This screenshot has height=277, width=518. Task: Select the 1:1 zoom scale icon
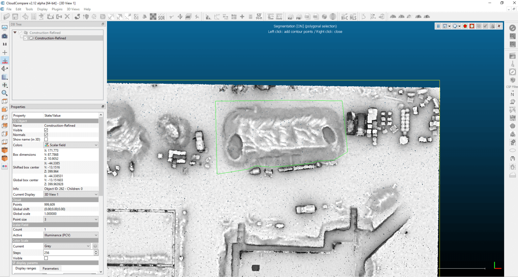click(x=5, y=44)
